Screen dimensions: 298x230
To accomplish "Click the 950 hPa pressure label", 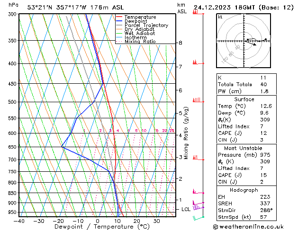I will 13,212.
